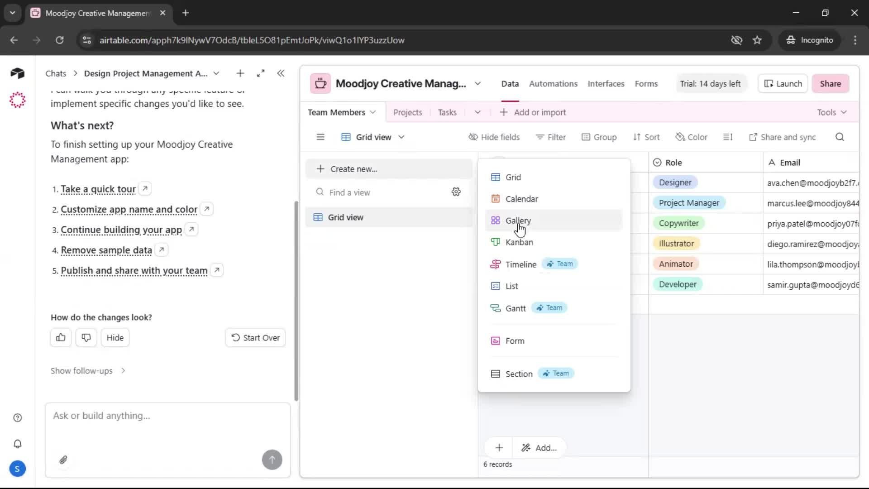
Task: Select Gantt in view type menu
Action: point(554,308)
